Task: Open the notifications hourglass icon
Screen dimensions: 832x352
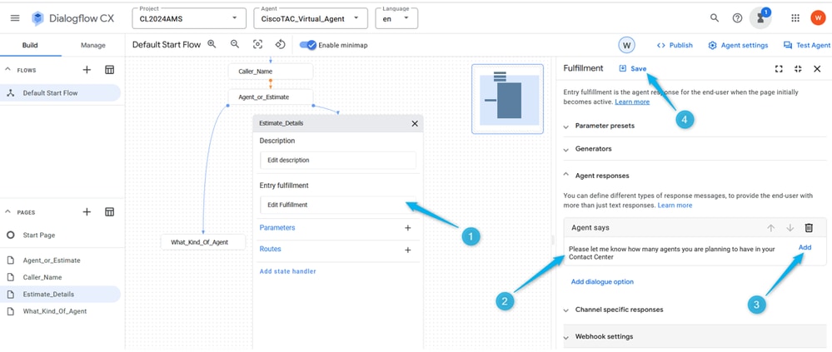Action: coord(760,18)
